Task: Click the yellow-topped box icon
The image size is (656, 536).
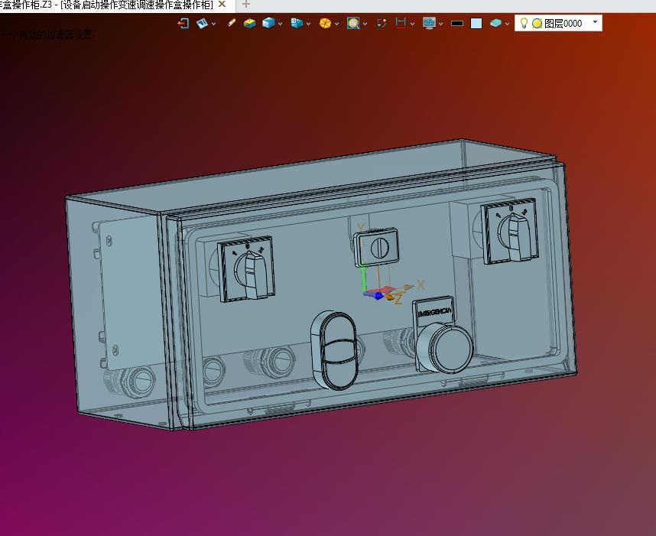Action: [250, 23]
